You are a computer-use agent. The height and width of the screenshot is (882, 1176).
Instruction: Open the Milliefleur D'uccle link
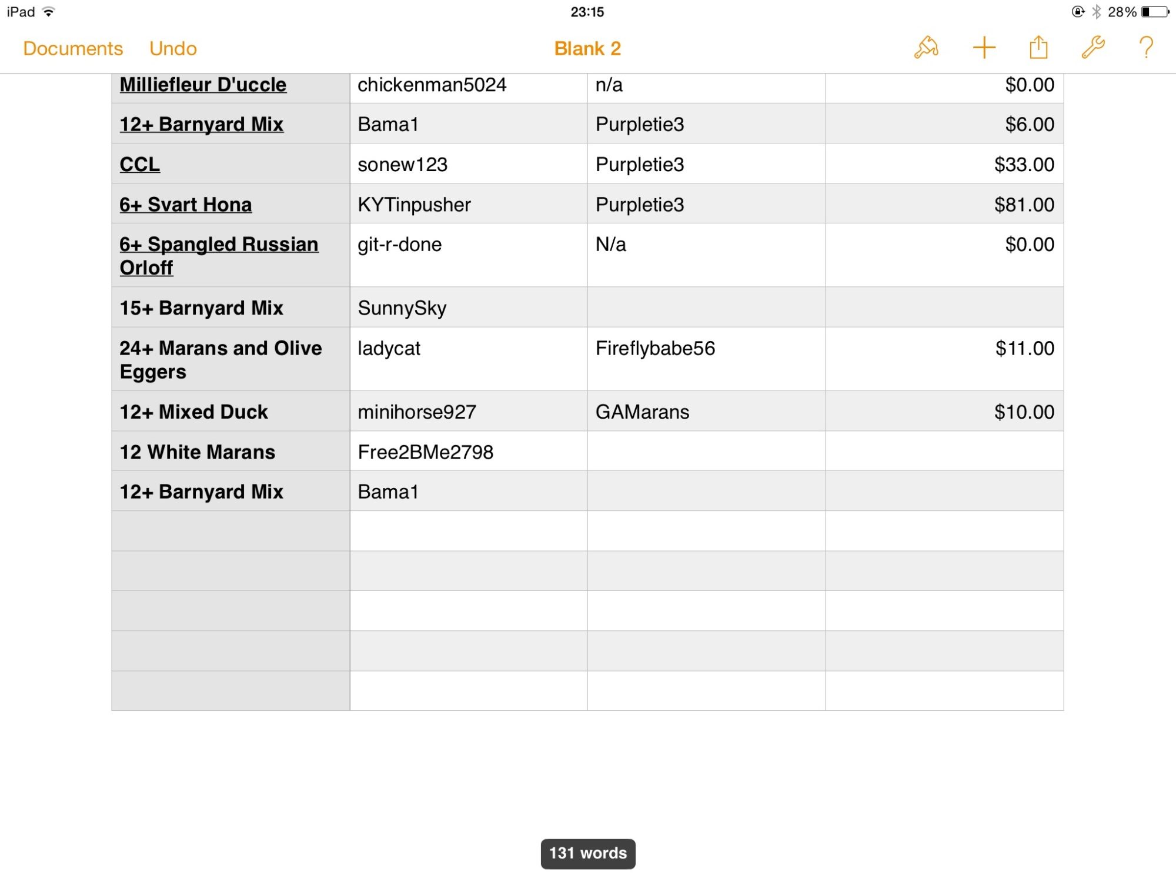(x=203, y=85)
